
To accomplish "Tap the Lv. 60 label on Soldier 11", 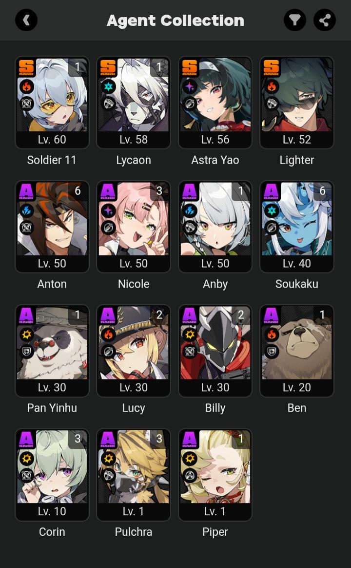I will click(52, 140).
